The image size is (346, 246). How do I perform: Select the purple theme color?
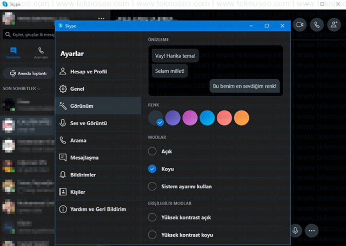(x=173, y=118)
